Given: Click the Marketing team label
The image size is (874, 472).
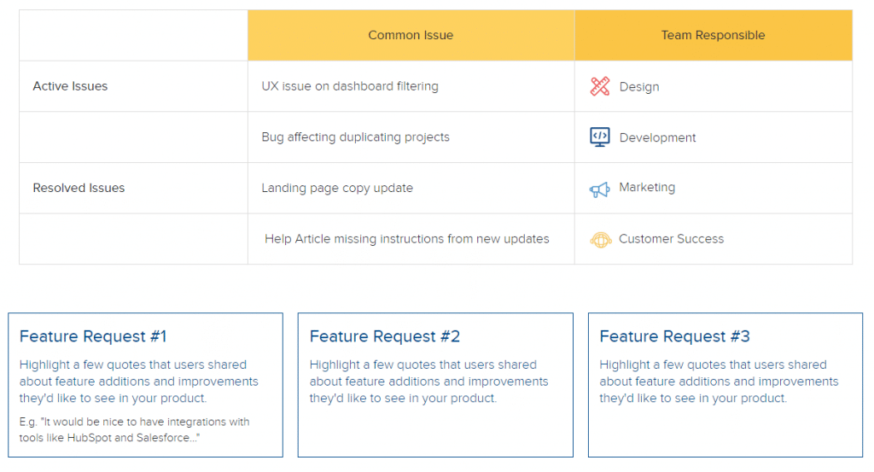Looking at the screenshot, I should click(x=647, y=188).
